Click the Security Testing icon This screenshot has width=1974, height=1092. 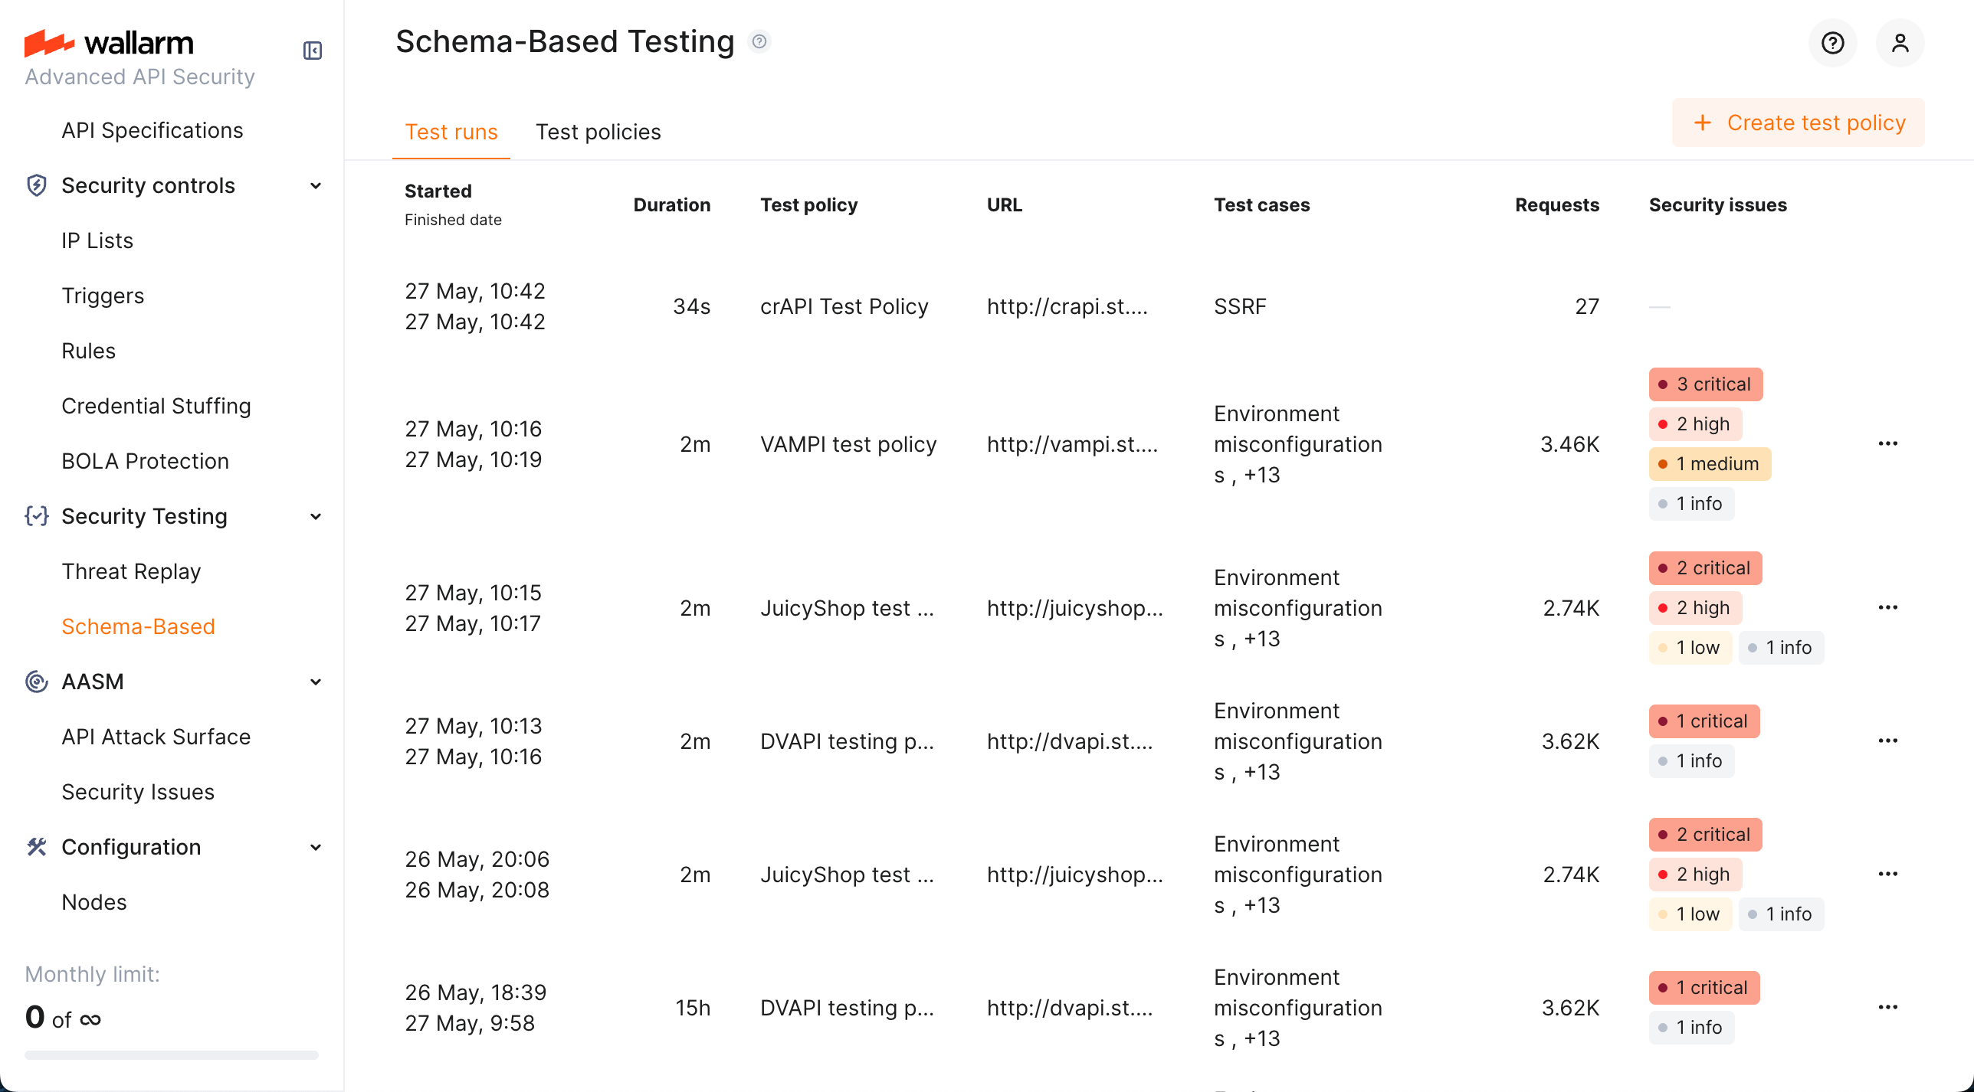tap(37, 516)
